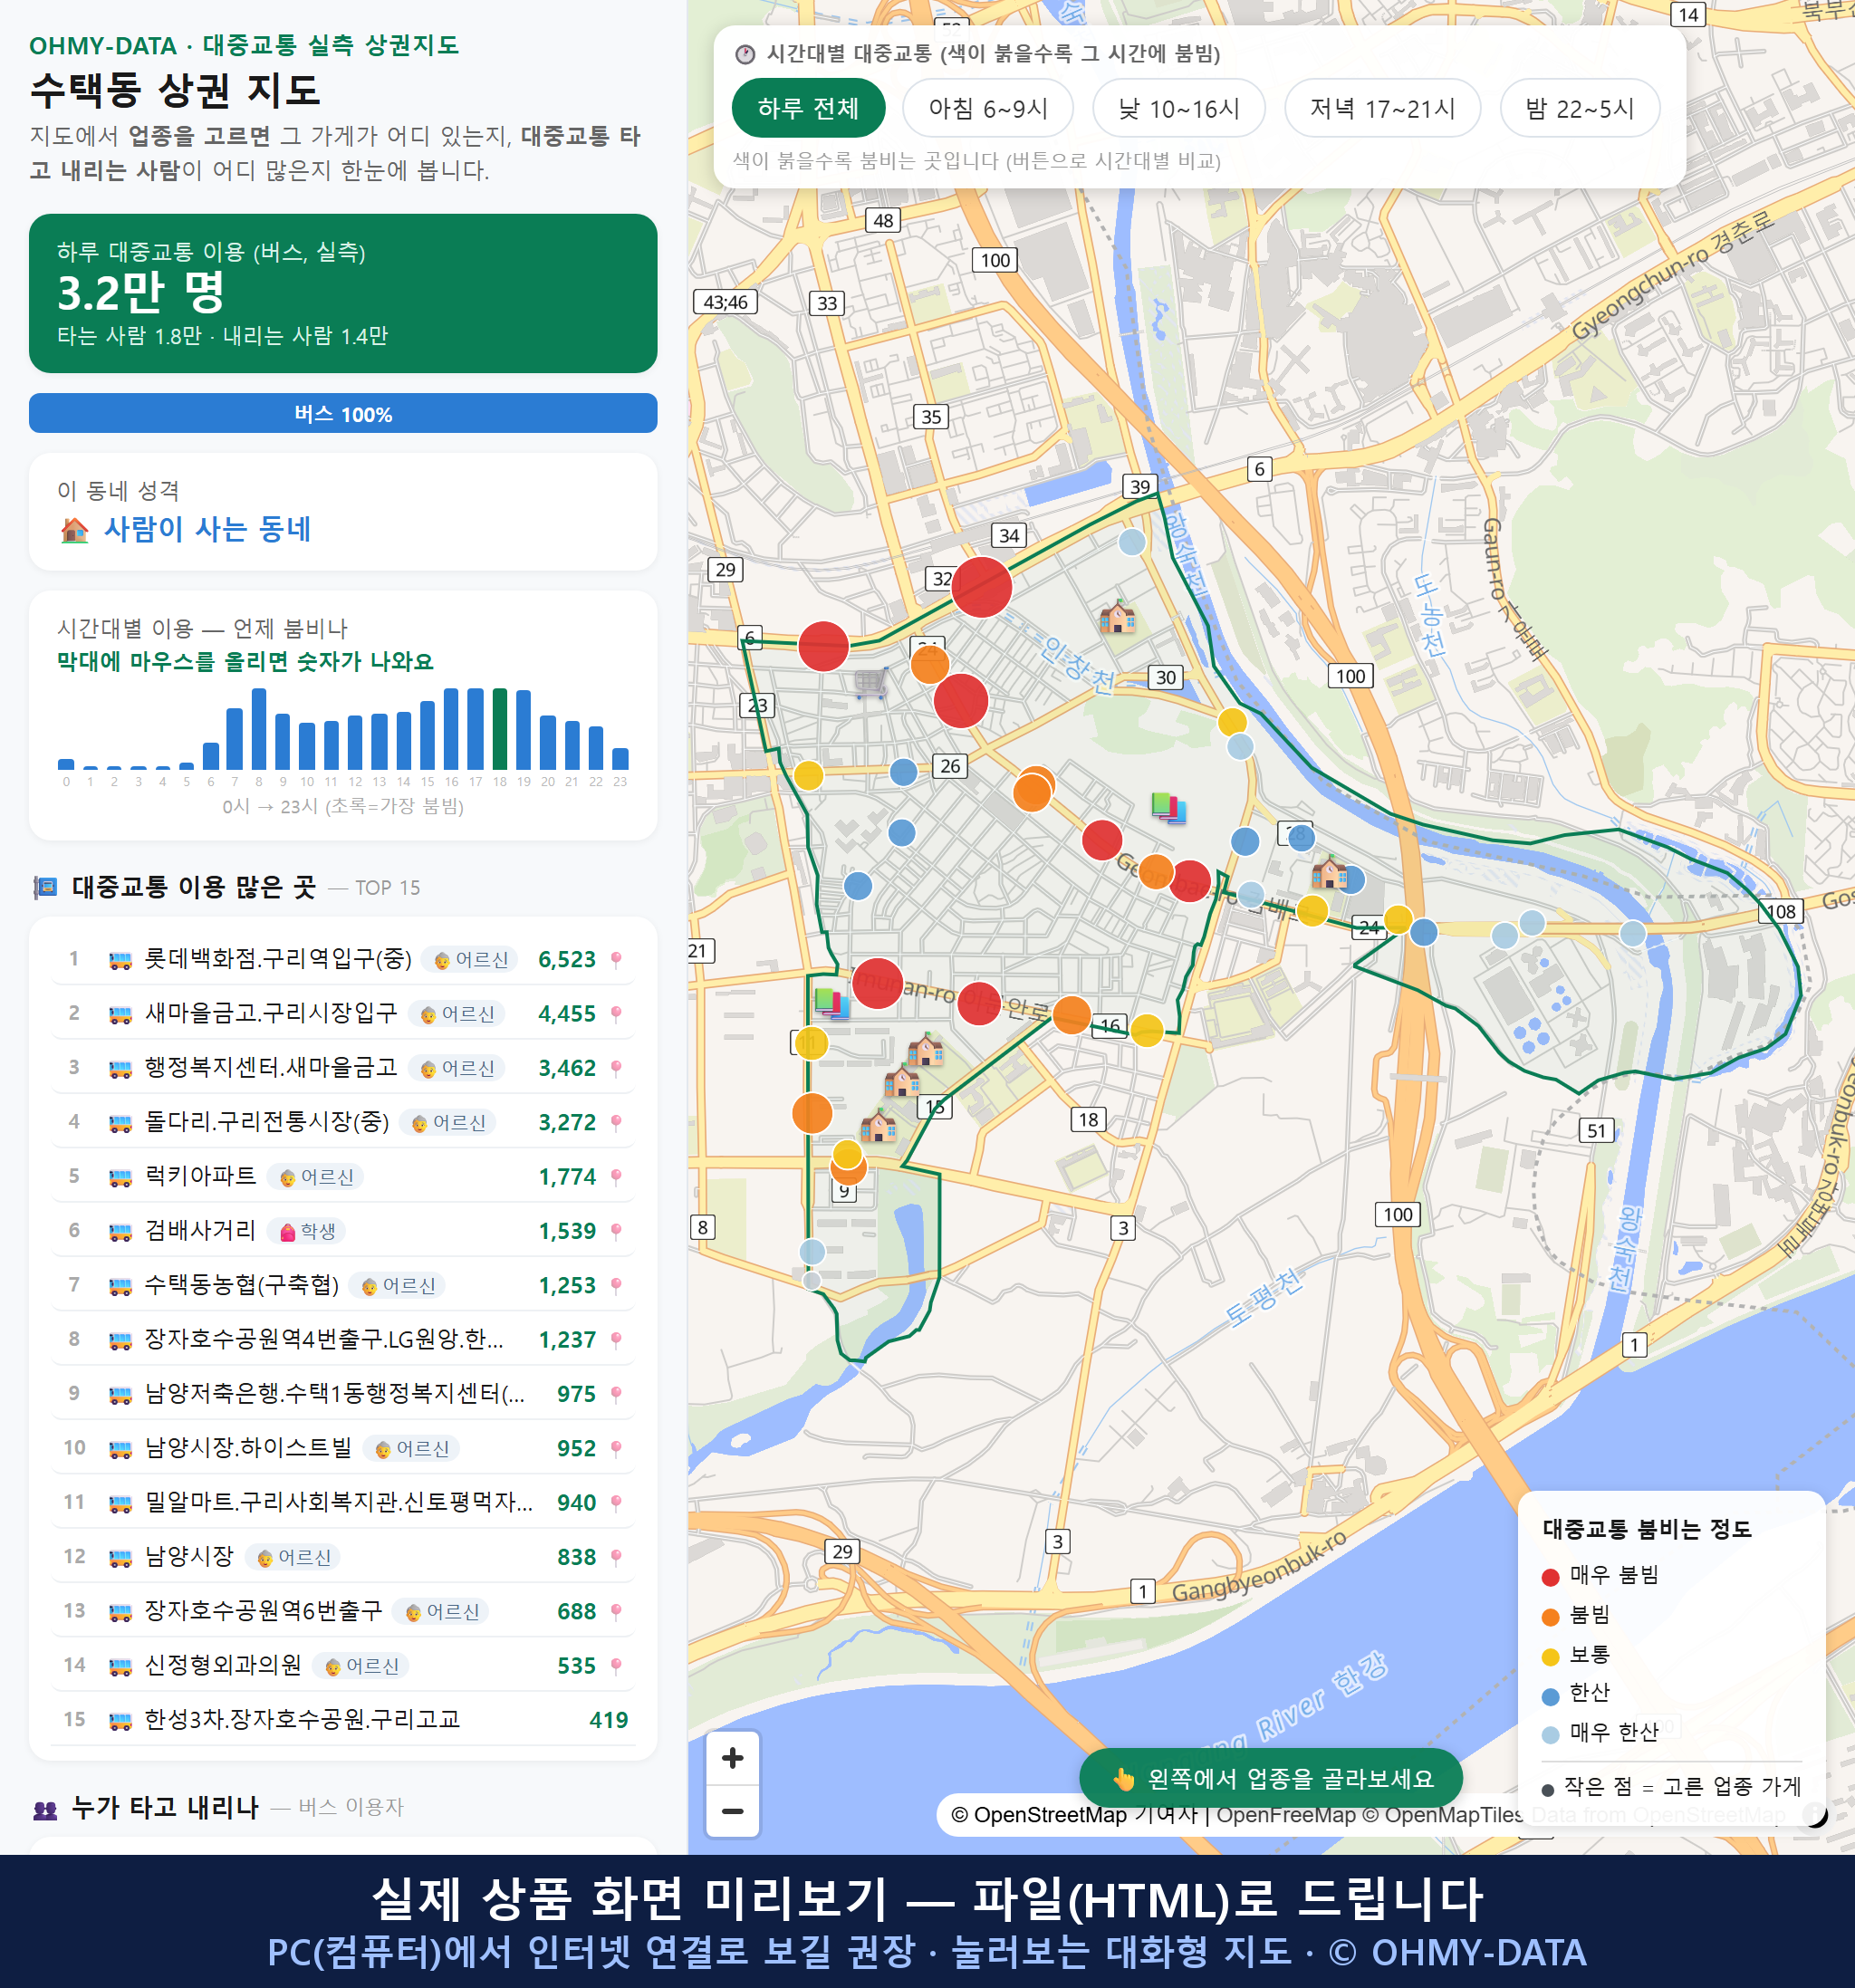Select the 밀알마트.구리사회복지관 row
Screen dimensions: 1855x1988
pyautogui.click(x=343, y=1502)
